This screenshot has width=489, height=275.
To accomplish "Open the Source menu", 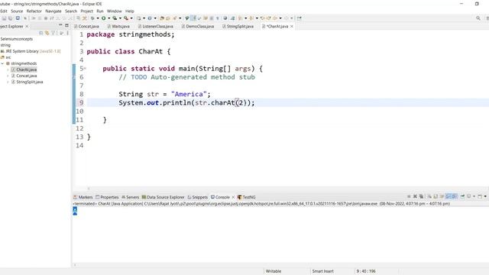I will tap(17, 11).
